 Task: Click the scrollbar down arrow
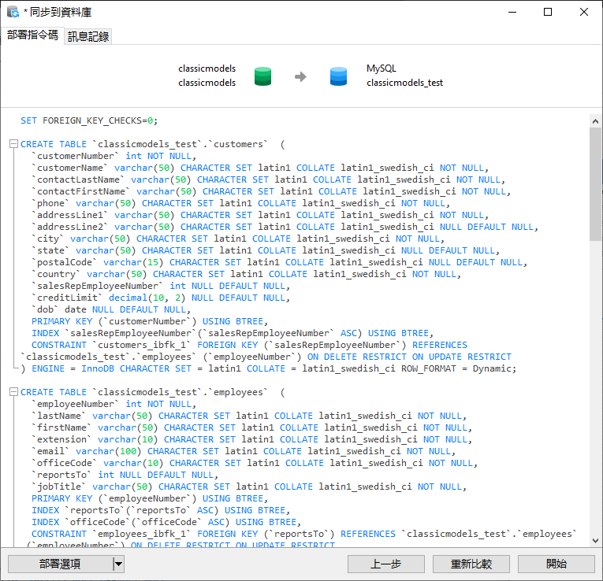pyautogui.click(x=595, y=541)
